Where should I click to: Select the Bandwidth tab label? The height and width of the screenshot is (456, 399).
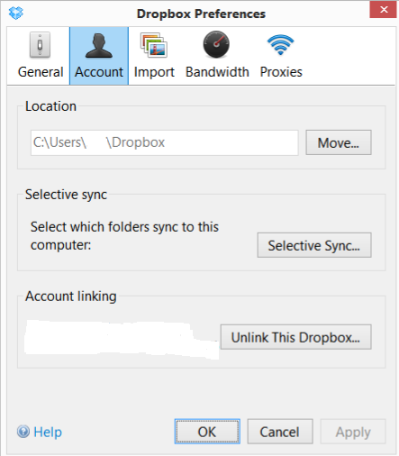217,72
